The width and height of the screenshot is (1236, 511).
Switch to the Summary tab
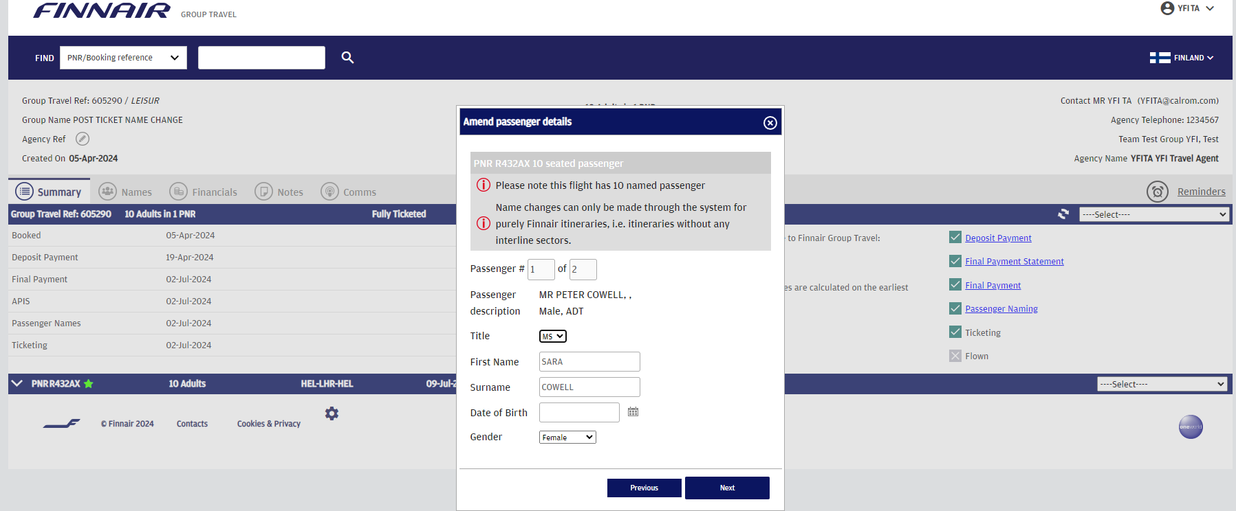48,192
